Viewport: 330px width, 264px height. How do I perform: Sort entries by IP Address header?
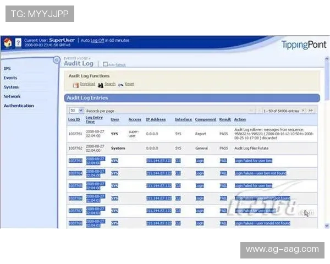pyautogui.click(x=156, y=119)
